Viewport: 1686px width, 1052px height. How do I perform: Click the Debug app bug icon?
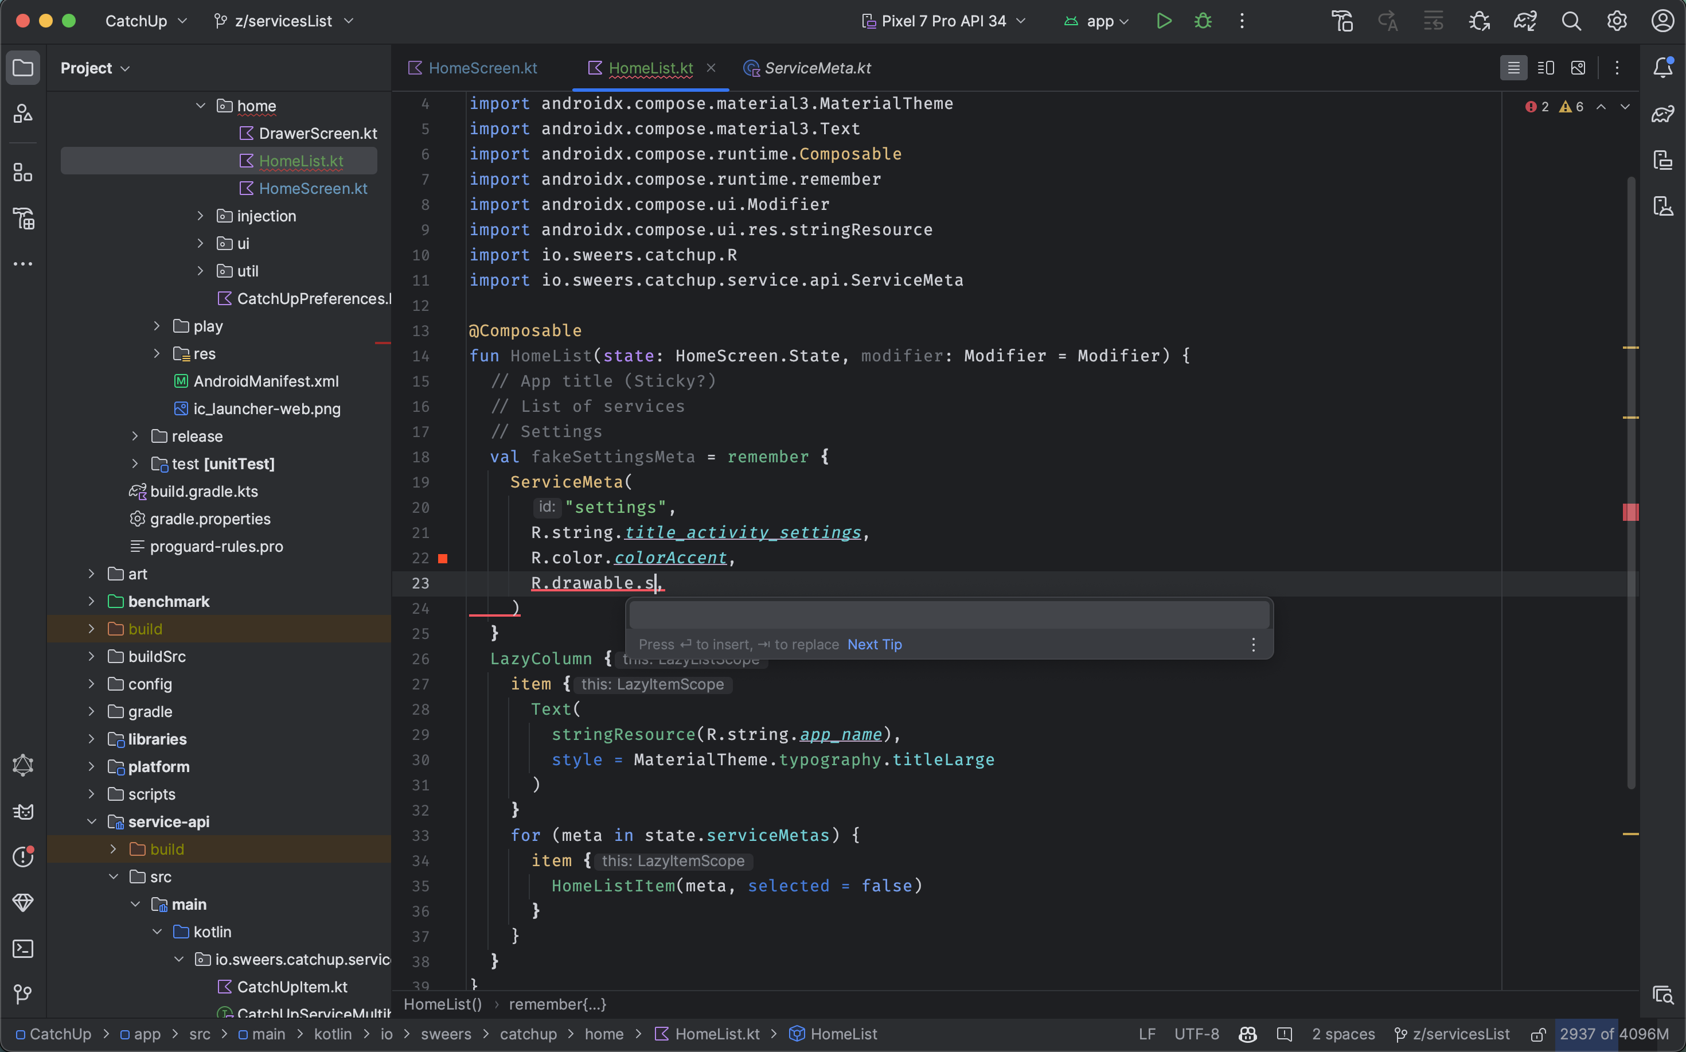click(1203, 21)
